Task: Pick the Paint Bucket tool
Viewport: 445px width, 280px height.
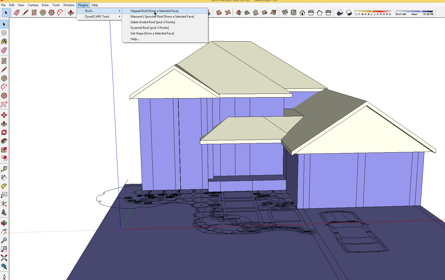Action: 4,42
